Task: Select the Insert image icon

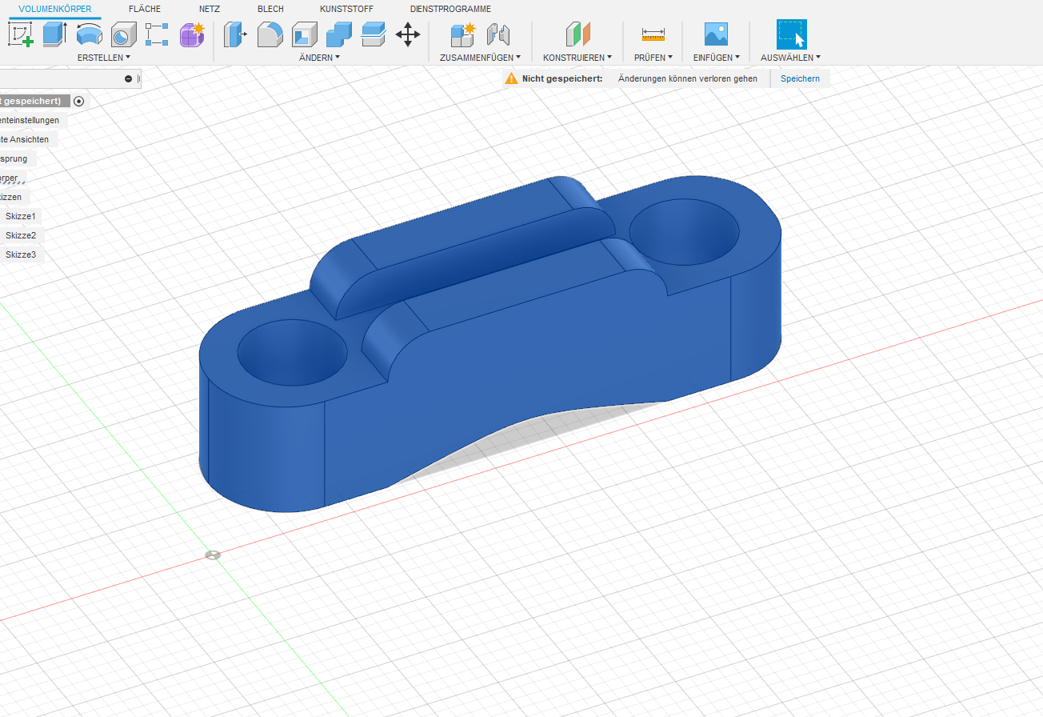Action: (x=716, y=34)
